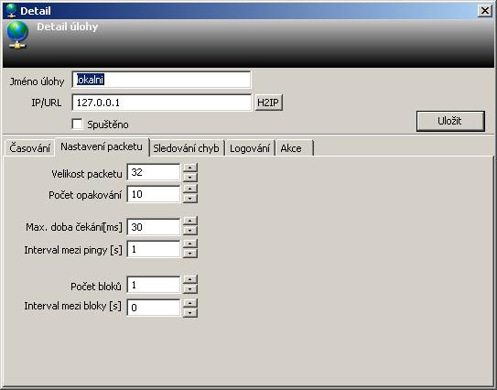Click the 'Jméno úlohy' label

click(x=37, y=81)
